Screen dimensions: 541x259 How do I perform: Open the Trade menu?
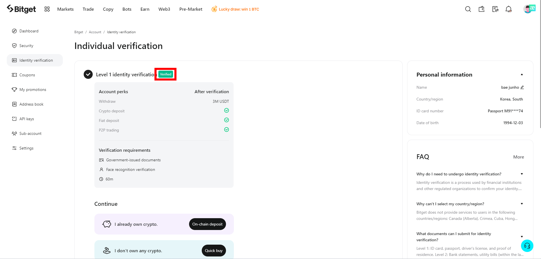[88, 9]
